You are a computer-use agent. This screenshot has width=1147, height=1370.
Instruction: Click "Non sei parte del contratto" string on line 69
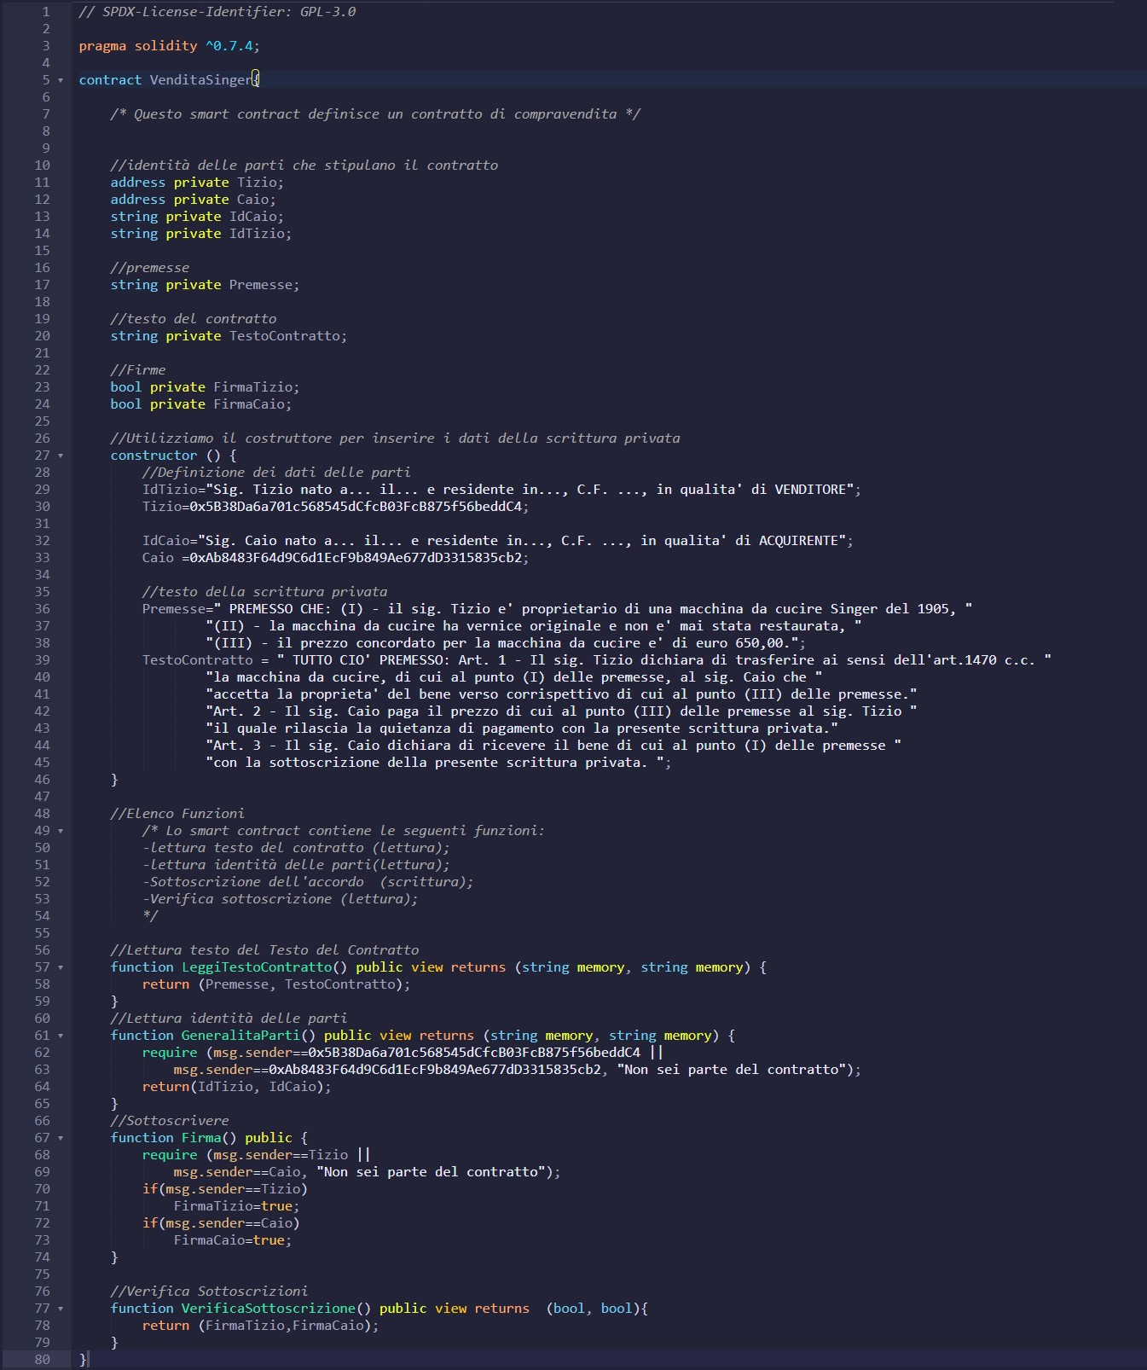(431, 1172)
